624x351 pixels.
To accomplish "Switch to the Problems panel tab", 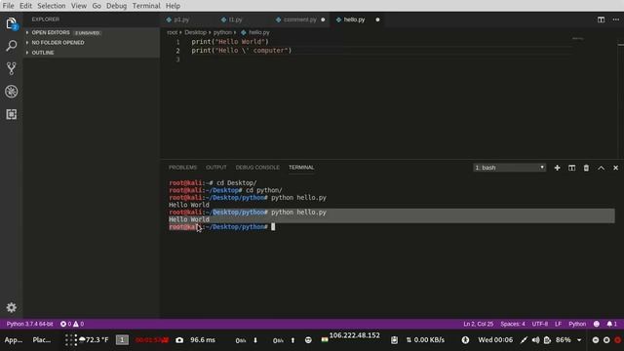I will 182,168.
